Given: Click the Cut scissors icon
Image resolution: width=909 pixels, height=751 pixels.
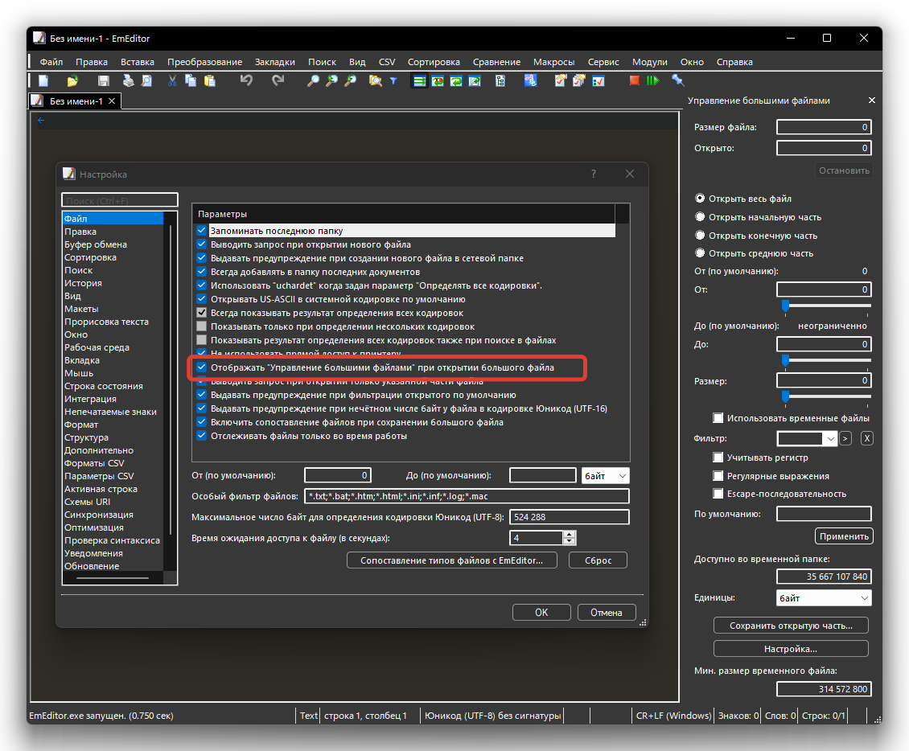Looking at the screenshot, I should click(x=172, y=81).
